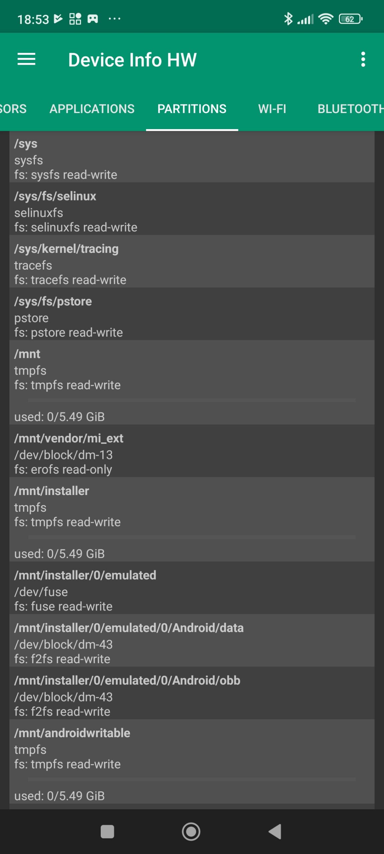Tap the battery level indicator
Viewport: 384px width, 854px height.
click(x=350, y=19)
